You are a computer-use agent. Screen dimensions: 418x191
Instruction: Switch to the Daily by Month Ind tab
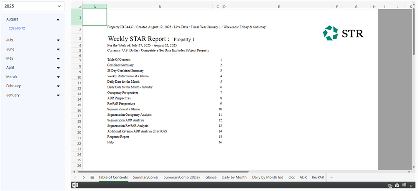pos(268,177)
